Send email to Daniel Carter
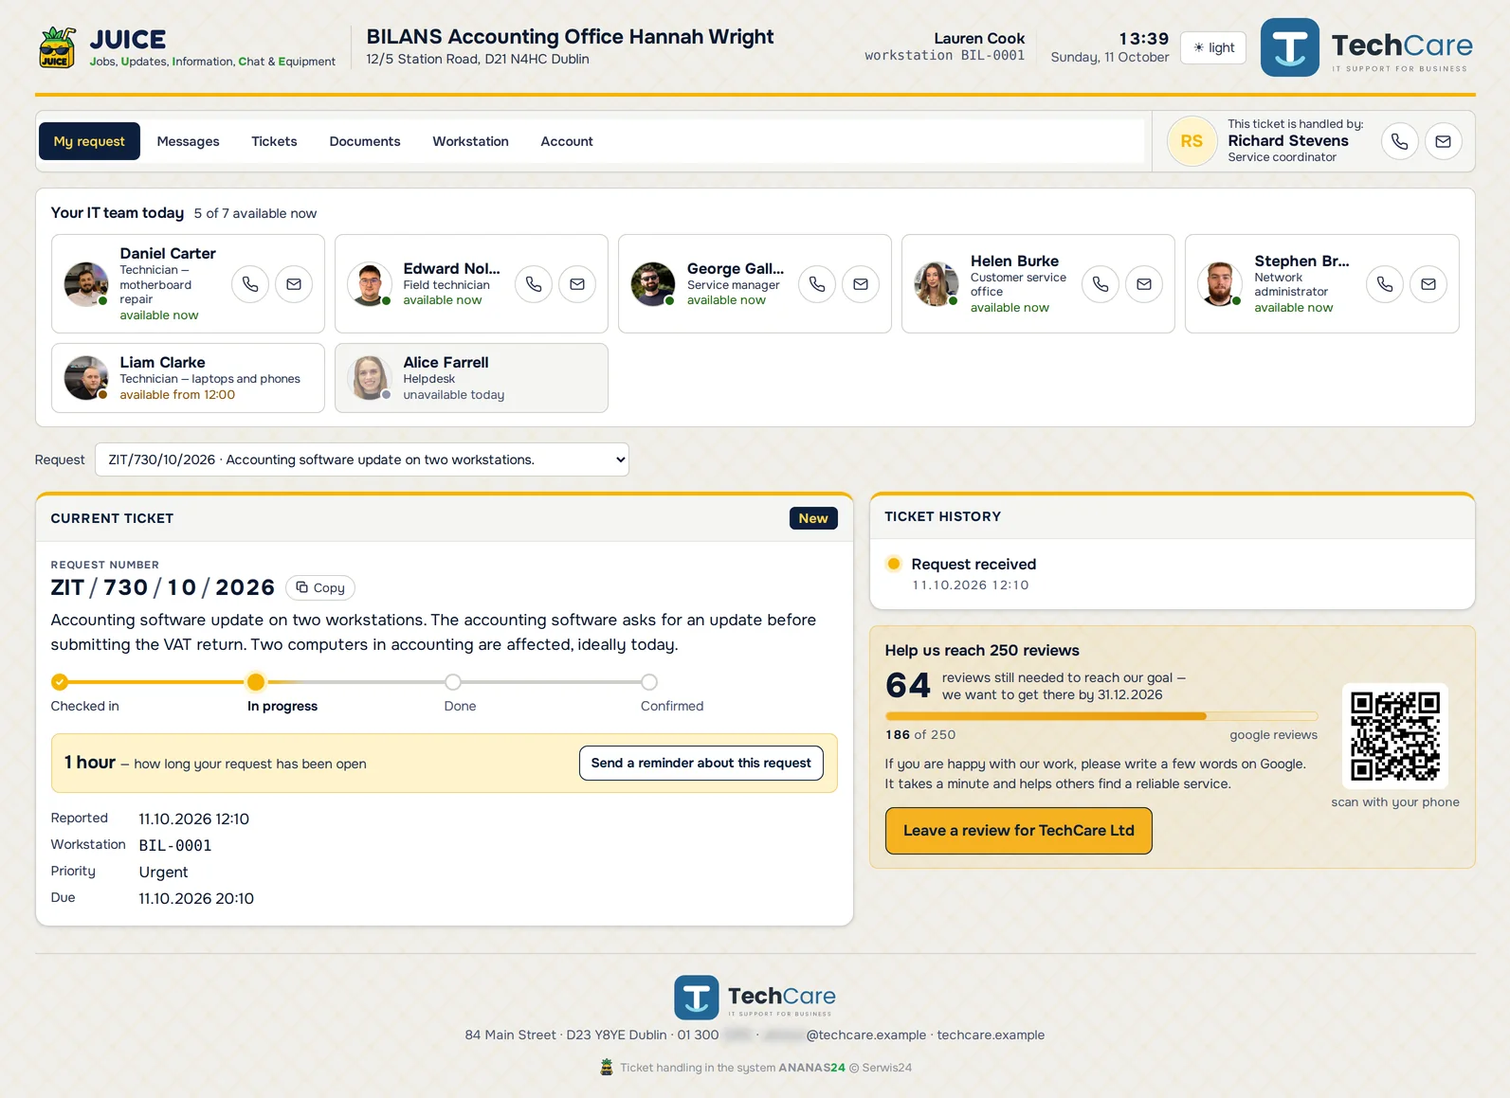 294,284
